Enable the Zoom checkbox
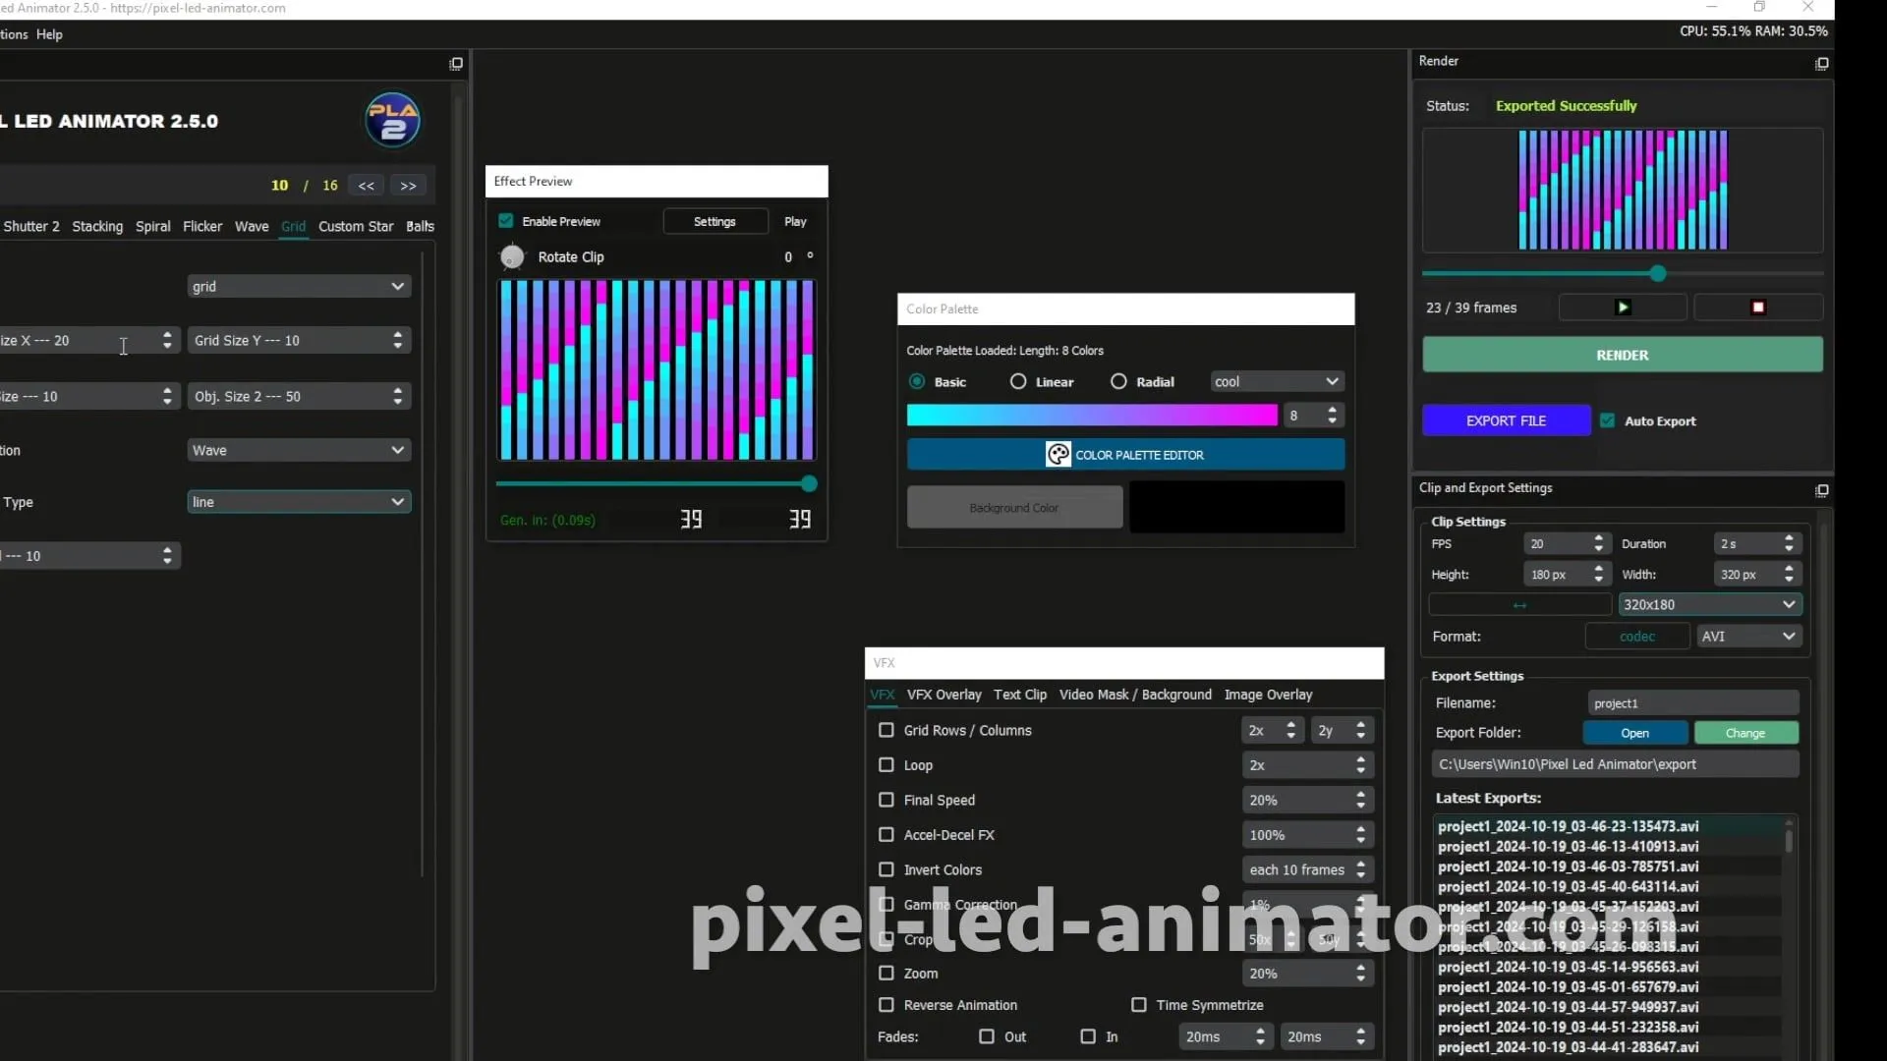The image size is (1887, 1061). 886,973
